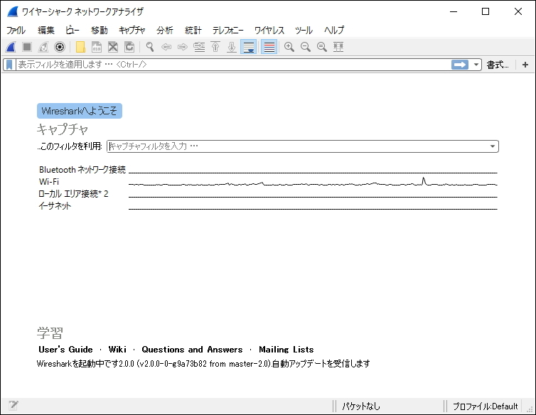Open the ワイヤレス menu
The image size is (536, 415).
269,30
